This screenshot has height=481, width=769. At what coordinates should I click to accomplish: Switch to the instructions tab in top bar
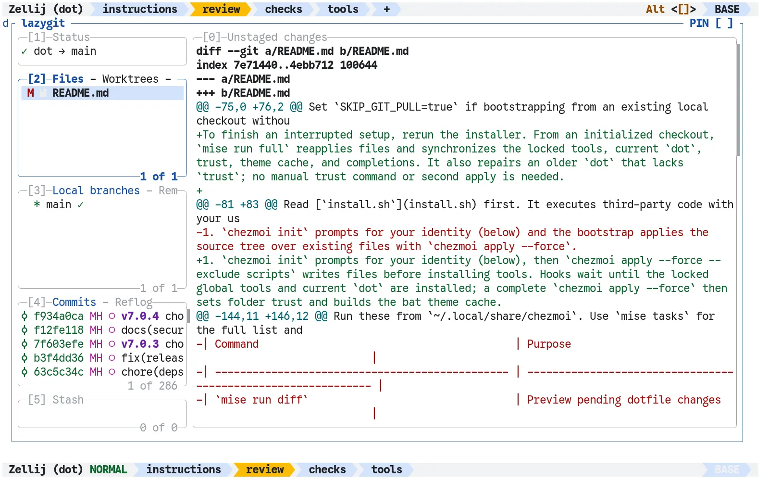[x=139, y=9]
